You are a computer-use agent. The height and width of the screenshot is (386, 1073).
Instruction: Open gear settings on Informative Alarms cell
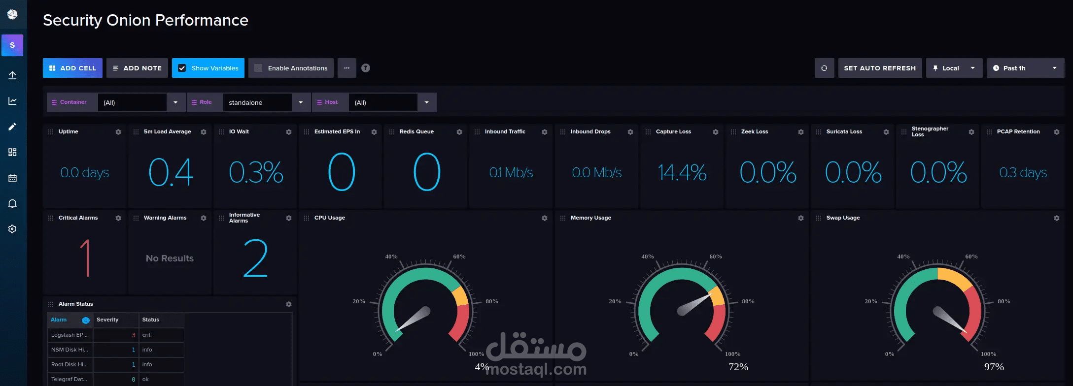click(289, 218)
